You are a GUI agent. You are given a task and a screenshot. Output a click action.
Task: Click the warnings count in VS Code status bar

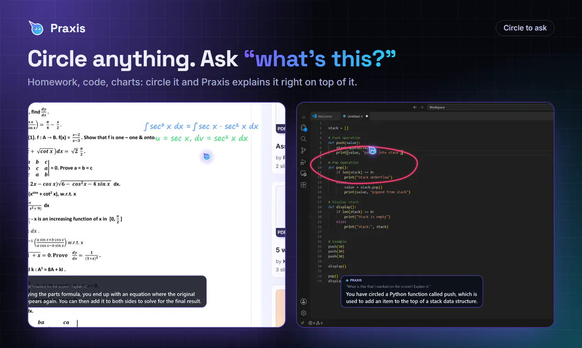point(319,323)
